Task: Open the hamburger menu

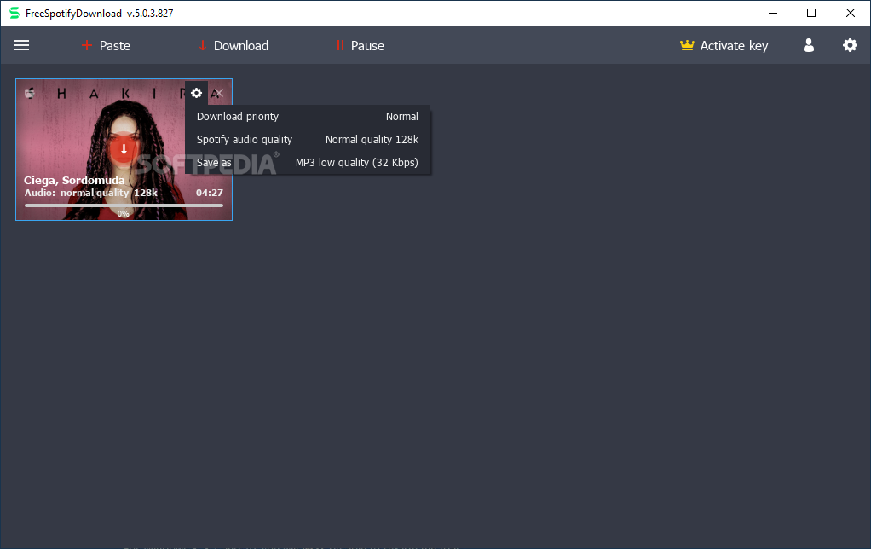Action: (21, 45)
